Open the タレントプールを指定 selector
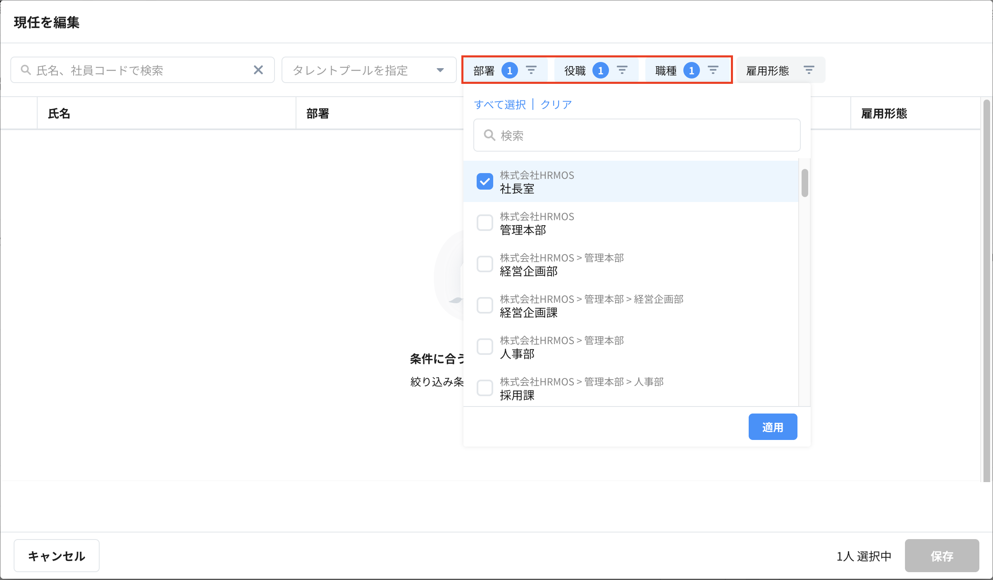 [x=368, y=70]
